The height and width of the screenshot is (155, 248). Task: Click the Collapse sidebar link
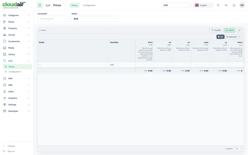[11, 146]
